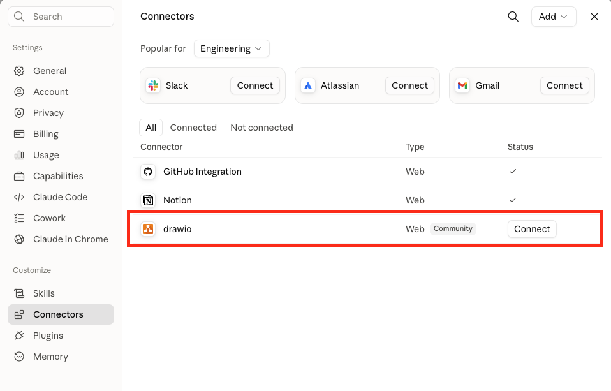Viewport: 611px width, 391px height.
Task: Select the All filter tab
Action: 151,128
